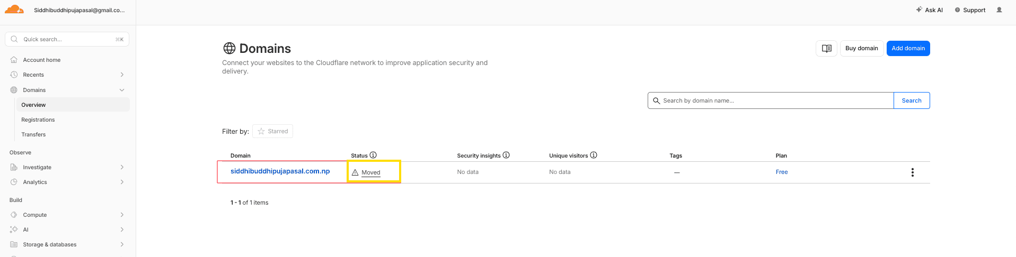This screenshot has width=1016, height=257.
Task: Click the Analytics pie chart icon
Action: point(14,182)
